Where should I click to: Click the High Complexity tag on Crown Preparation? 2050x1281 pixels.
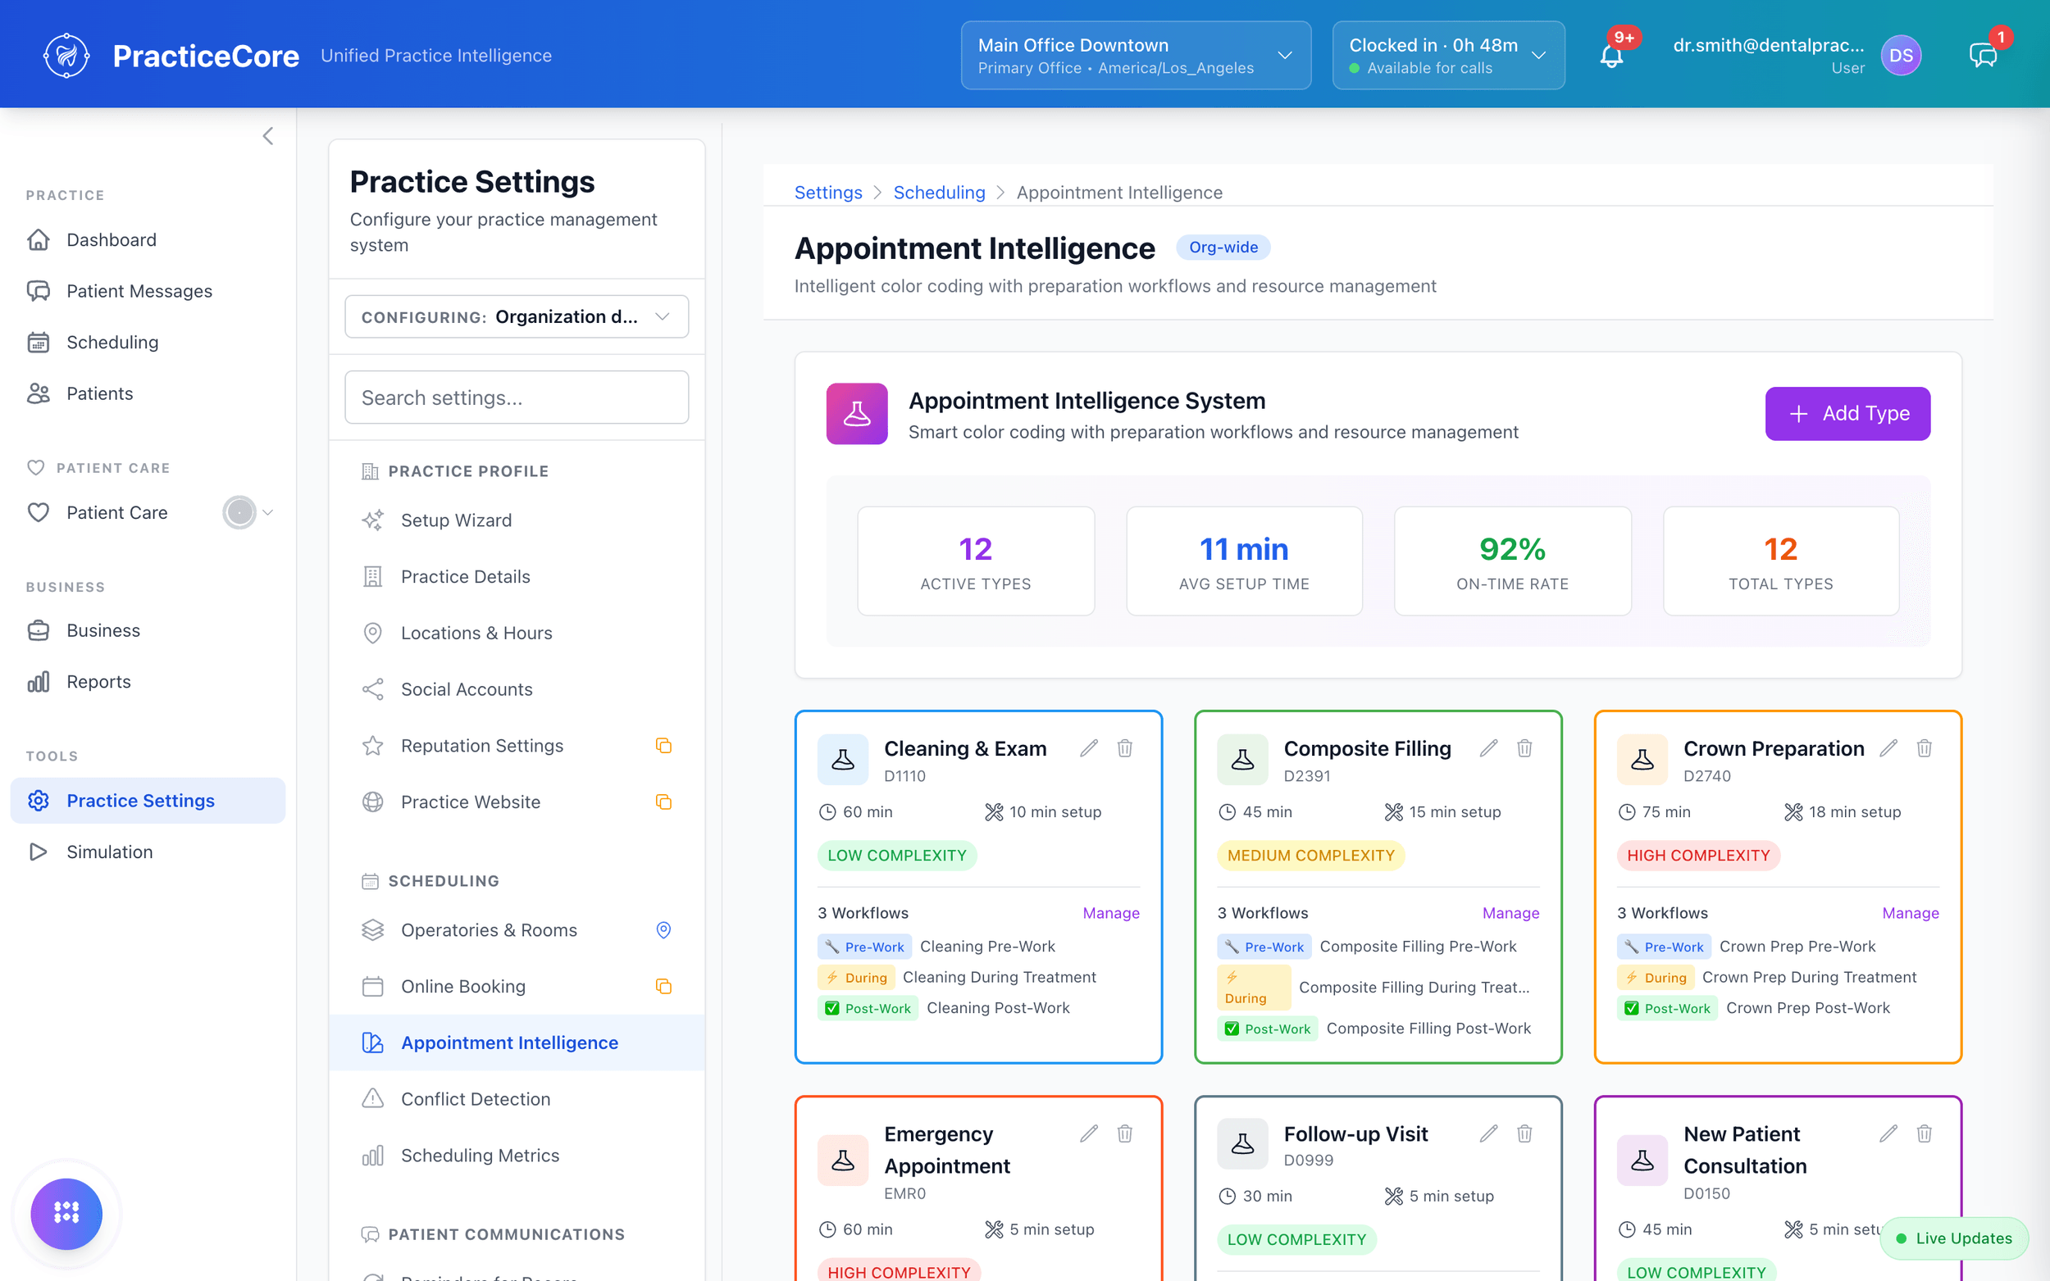tap(1697, 855)
